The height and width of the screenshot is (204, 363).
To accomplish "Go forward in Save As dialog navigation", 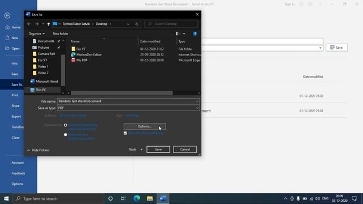I will (37, 24).
